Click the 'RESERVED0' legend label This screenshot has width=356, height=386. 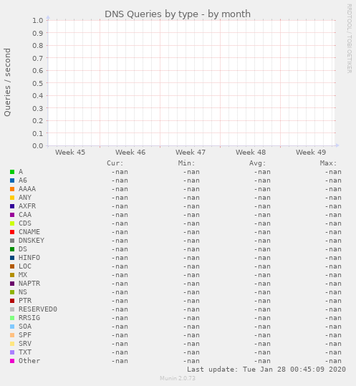[38, 309]
